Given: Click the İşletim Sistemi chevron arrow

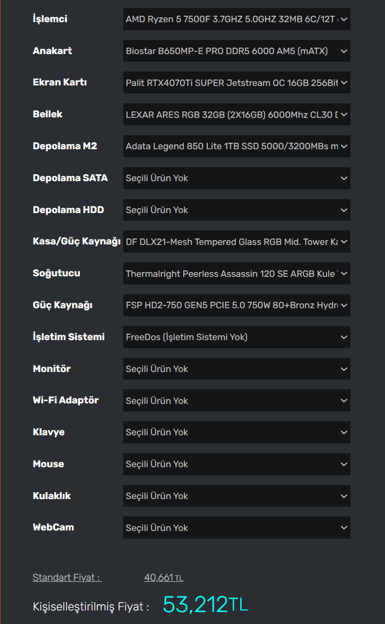Looking at the screenshot, I should tap(344, 337).
